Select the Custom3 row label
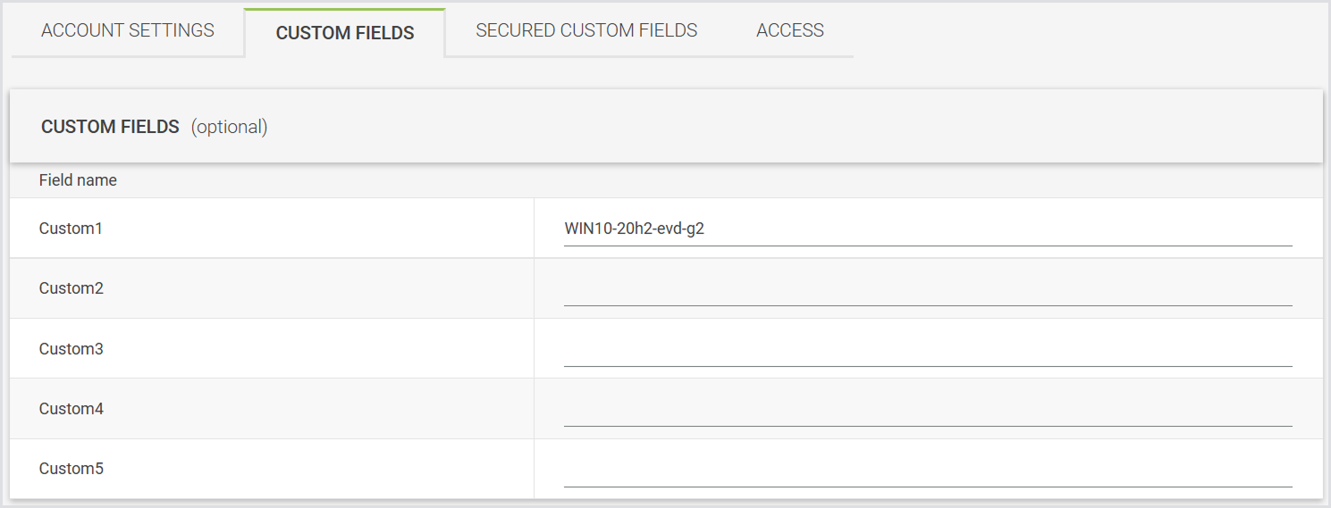 click(x=71, y=349)
